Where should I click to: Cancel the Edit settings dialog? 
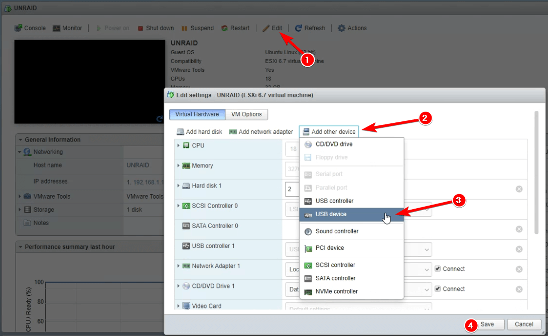coord(524,324)
